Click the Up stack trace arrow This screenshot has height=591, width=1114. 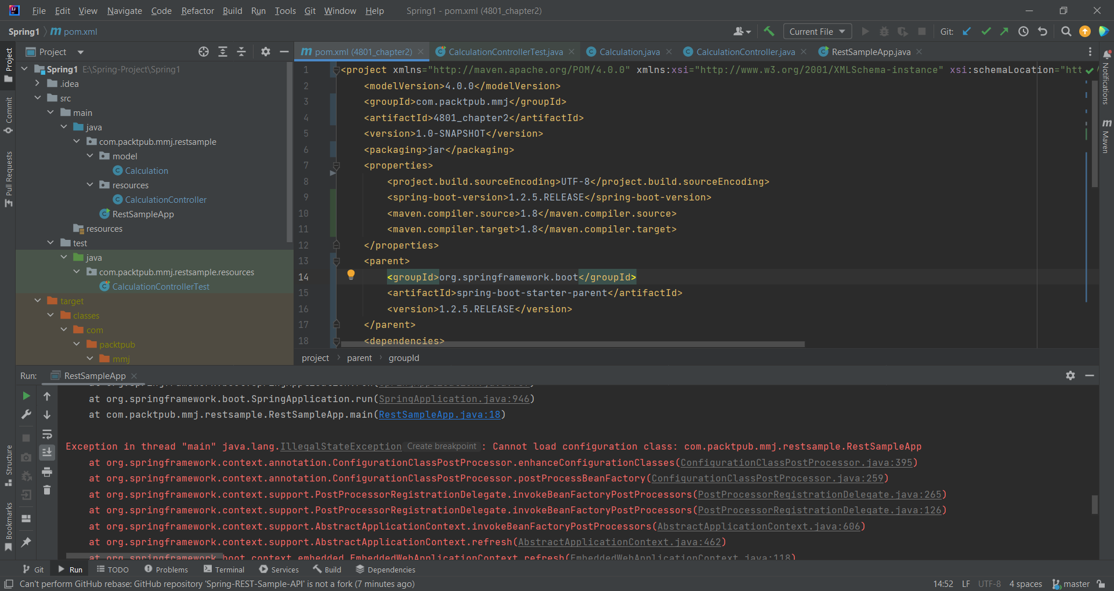click(x=47, y=396)
